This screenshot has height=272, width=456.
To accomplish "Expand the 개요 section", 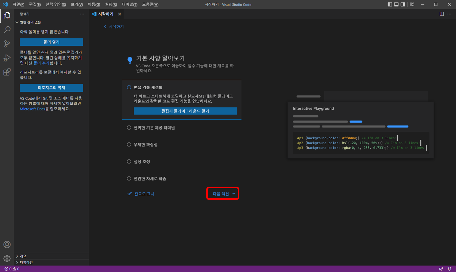I will [51, 256].
